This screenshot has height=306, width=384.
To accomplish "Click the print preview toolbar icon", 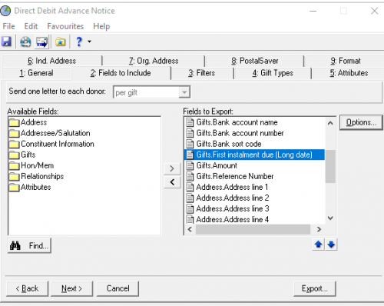I will click(x=25, y=42).
